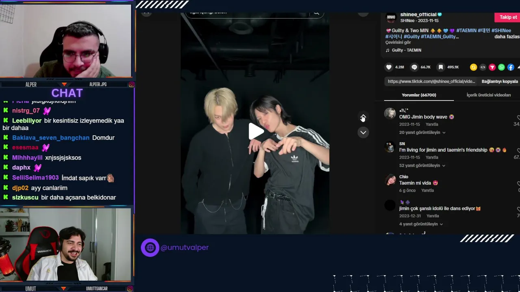The image size is (520, 292).
Task: Open #Guilty hashtag link
Action: click(411, 36)
